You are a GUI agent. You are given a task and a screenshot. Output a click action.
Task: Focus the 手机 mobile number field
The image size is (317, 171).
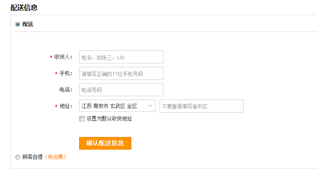121,74
